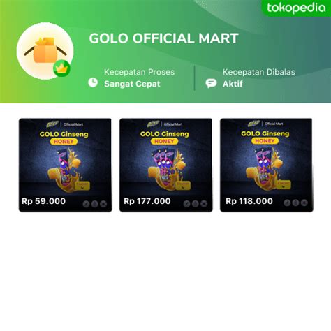This screenshot has width=331, height=331.
Task: Open the GOLO OFFICIAL MART store title
Action: coord(163,38)
